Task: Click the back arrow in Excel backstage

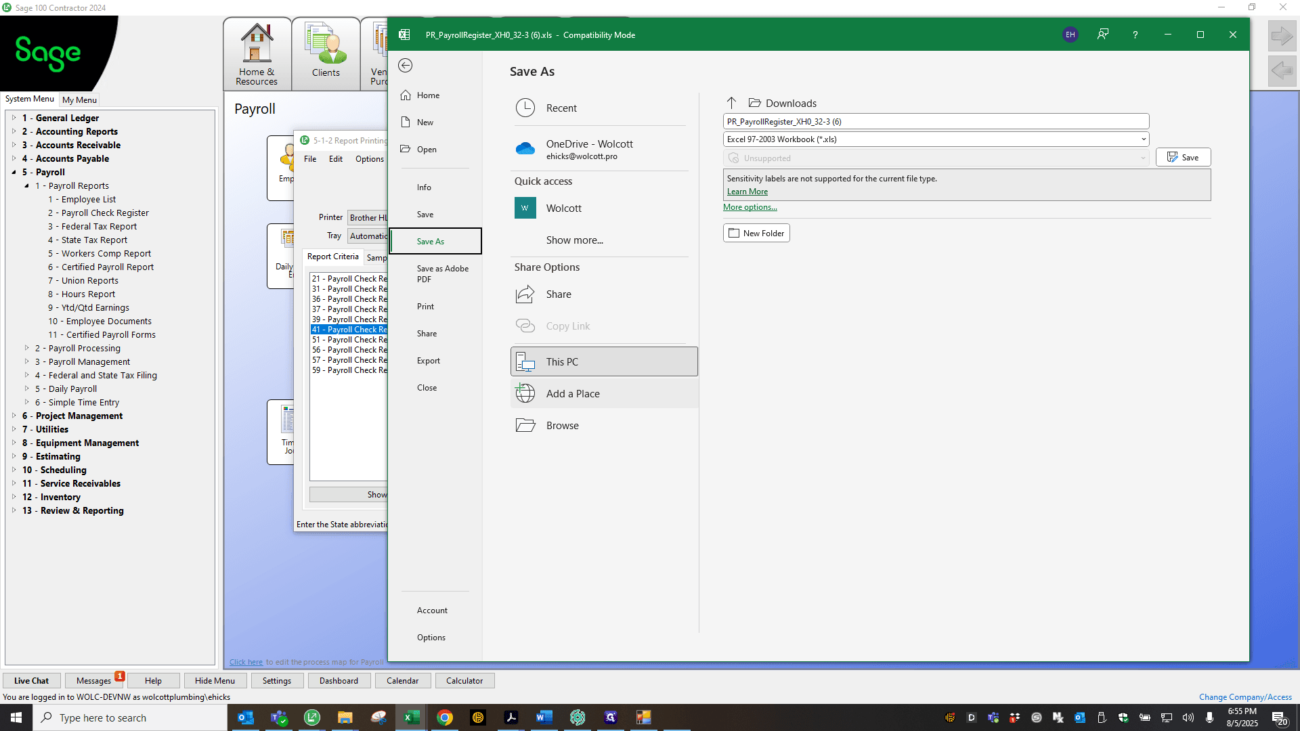Action: coord(405,65)
